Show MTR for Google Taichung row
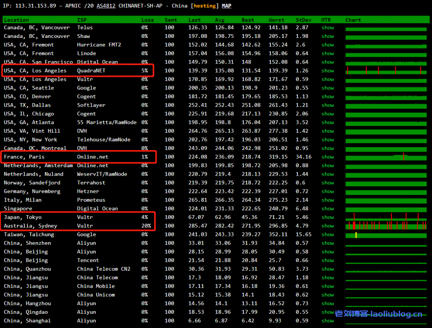 327,235
